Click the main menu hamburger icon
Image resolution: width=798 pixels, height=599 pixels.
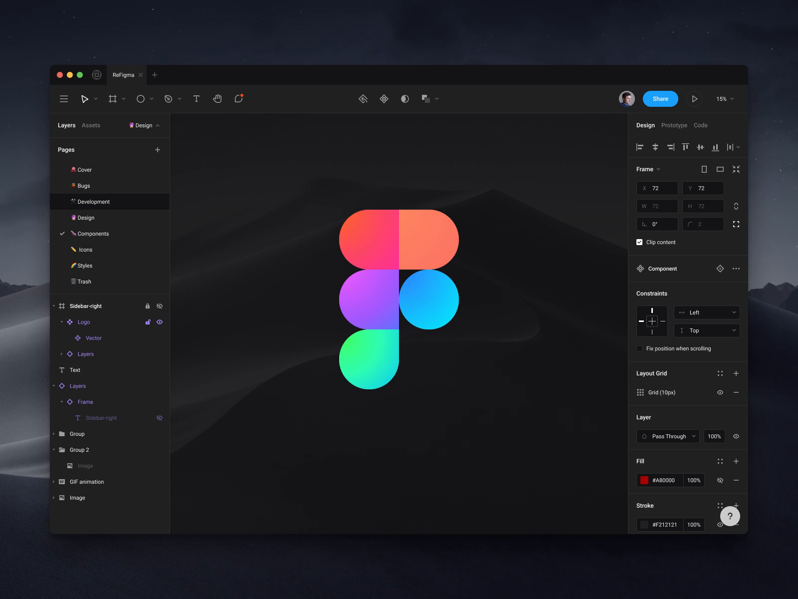[x=64, y=99]
